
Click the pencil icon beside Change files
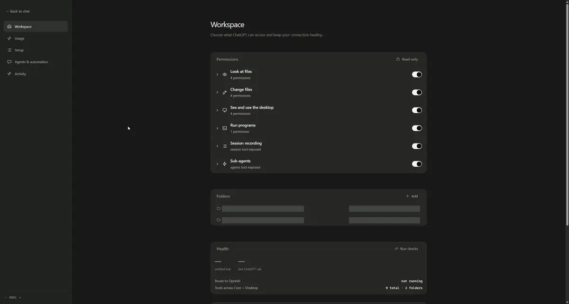point(225,92)
